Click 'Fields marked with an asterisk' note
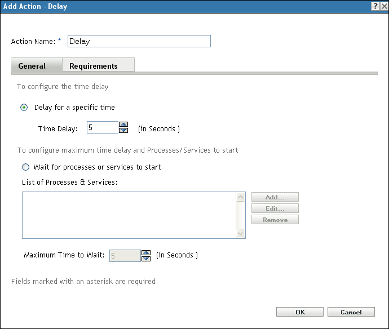389x329 pixels. [85, 282]
